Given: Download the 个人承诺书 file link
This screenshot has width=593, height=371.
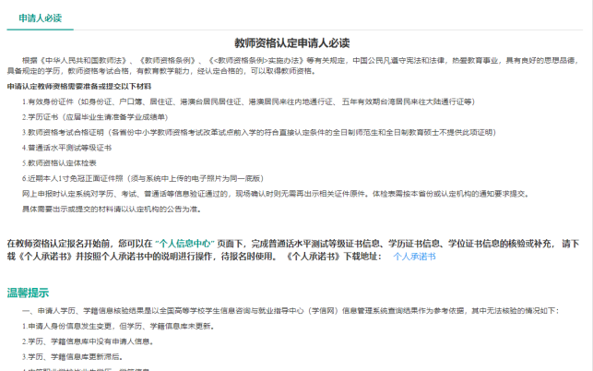Looking at the screenshot, I should 414,257.
